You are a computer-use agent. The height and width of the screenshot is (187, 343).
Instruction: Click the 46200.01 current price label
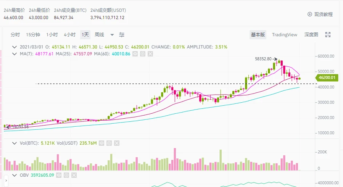(327, 77)
